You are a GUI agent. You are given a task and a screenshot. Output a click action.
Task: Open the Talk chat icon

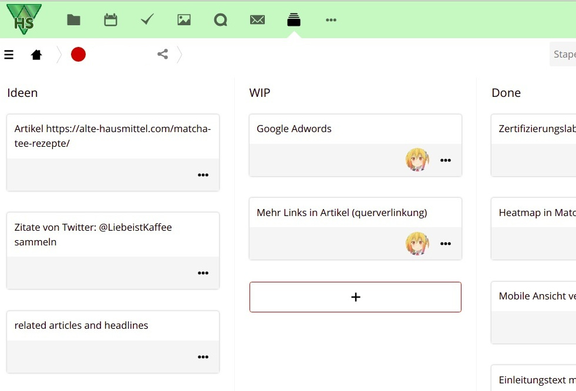pos(221,20)
